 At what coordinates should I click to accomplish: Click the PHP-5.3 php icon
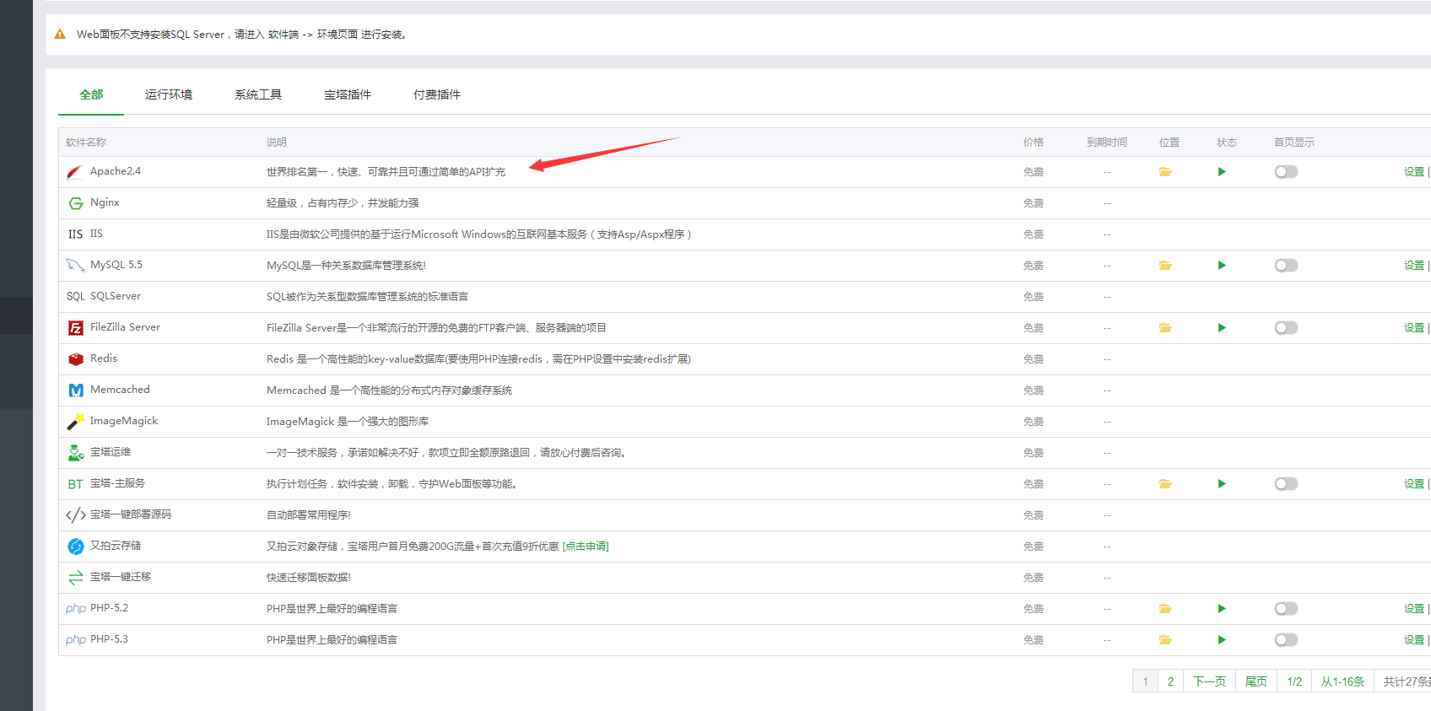pyautogui.click(x=76, y=640)
